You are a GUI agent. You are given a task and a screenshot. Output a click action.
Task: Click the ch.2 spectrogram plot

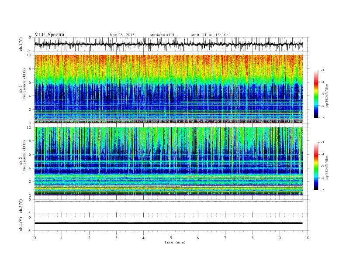(x=169, y=161)
